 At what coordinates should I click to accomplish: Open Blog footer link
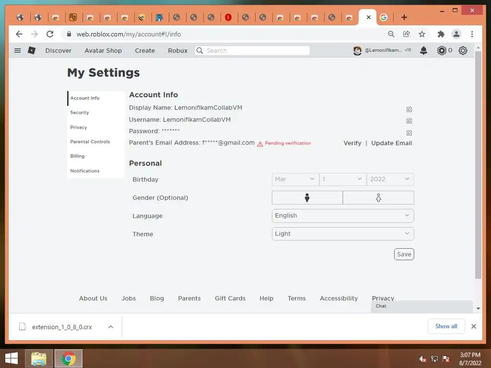tap(157, 298)
